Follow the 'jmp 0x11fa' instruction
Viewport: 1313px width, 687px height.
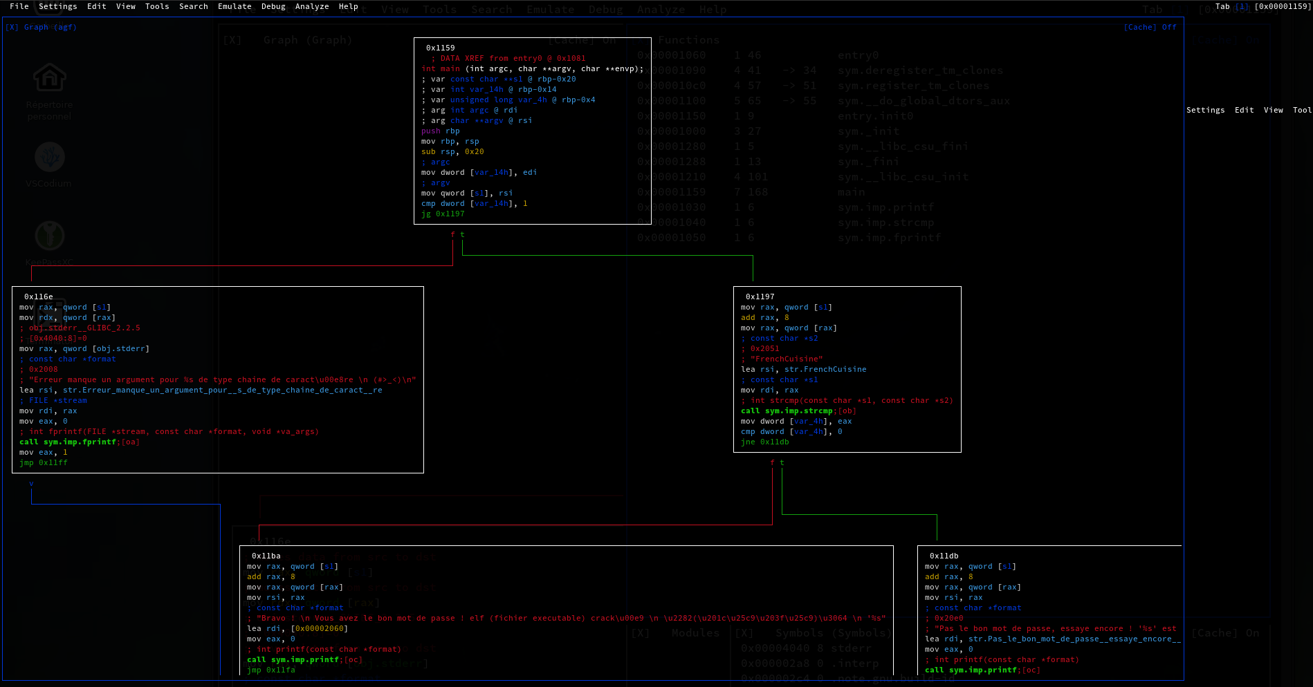pyautogui.click(x=271, y=670)
